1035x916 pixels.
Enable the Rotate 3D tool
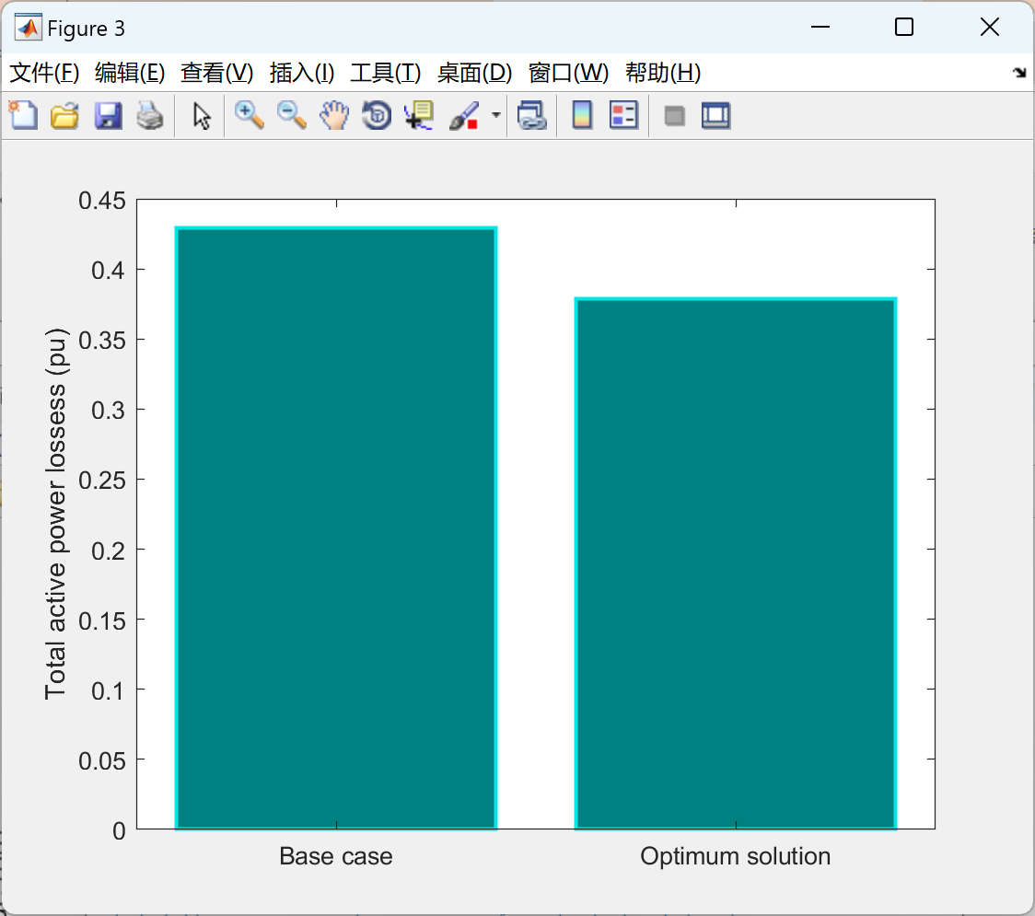click(x=377, y=115)
